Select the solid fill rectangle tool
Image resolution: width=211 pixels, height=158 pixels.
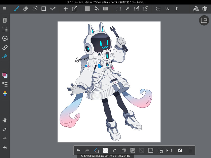[x=87, y=9]
